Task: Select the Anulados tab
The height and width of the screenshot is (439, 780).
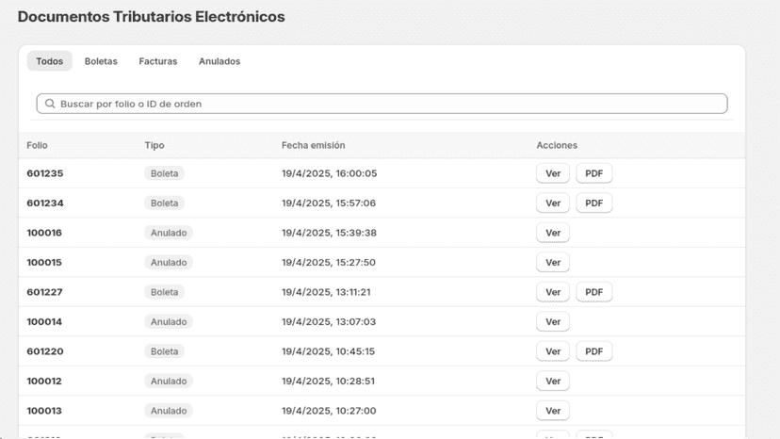Action: point(219,61)
